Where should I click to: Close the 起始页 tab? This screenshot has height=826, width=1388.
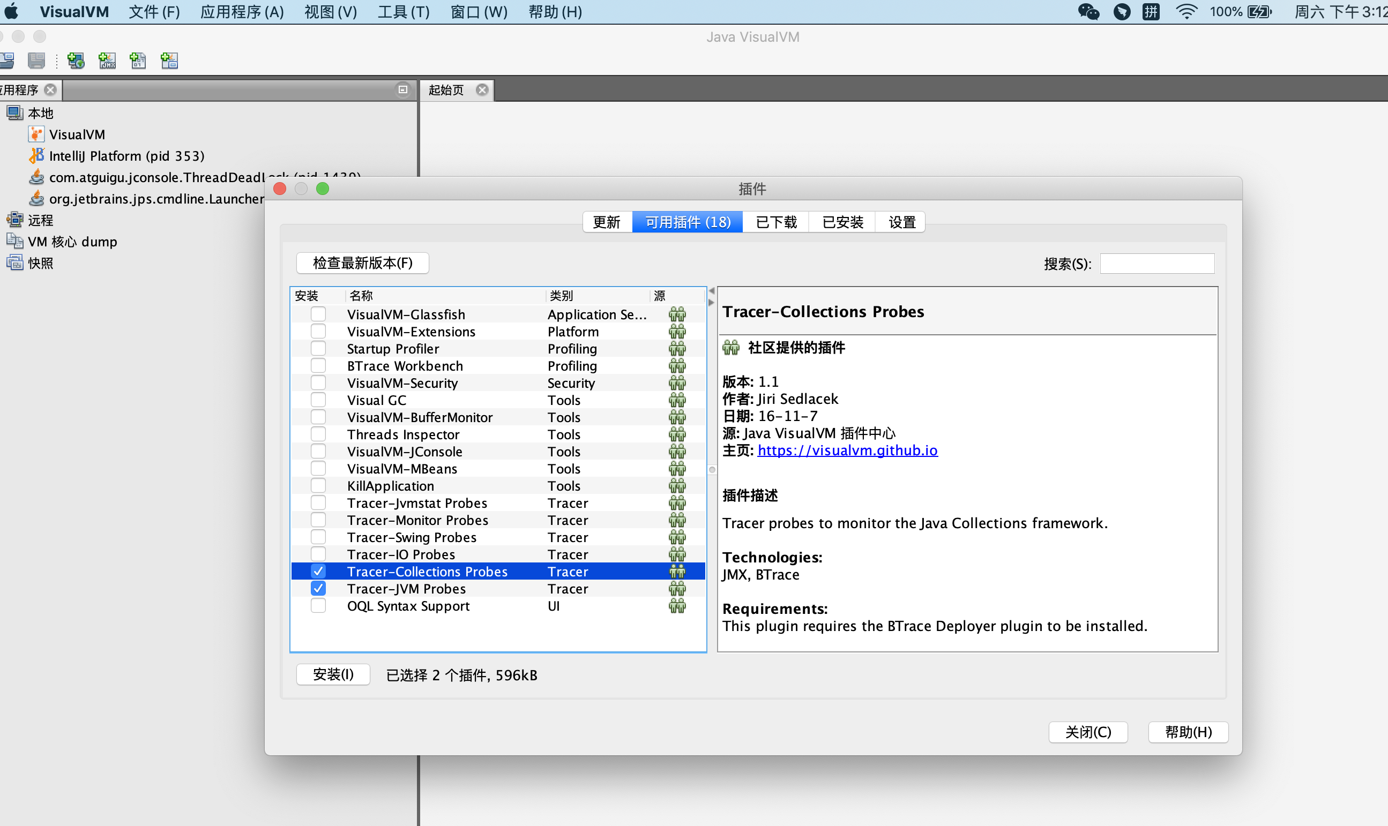point(482,89)
